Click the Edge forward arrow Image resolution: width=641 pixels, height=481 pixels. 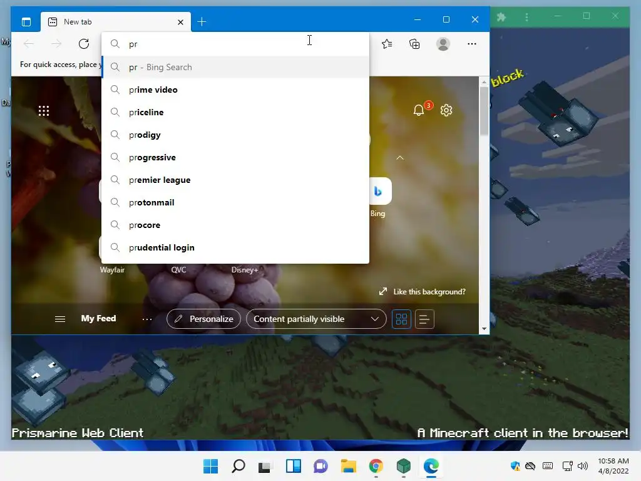click(x=56, y=44)
